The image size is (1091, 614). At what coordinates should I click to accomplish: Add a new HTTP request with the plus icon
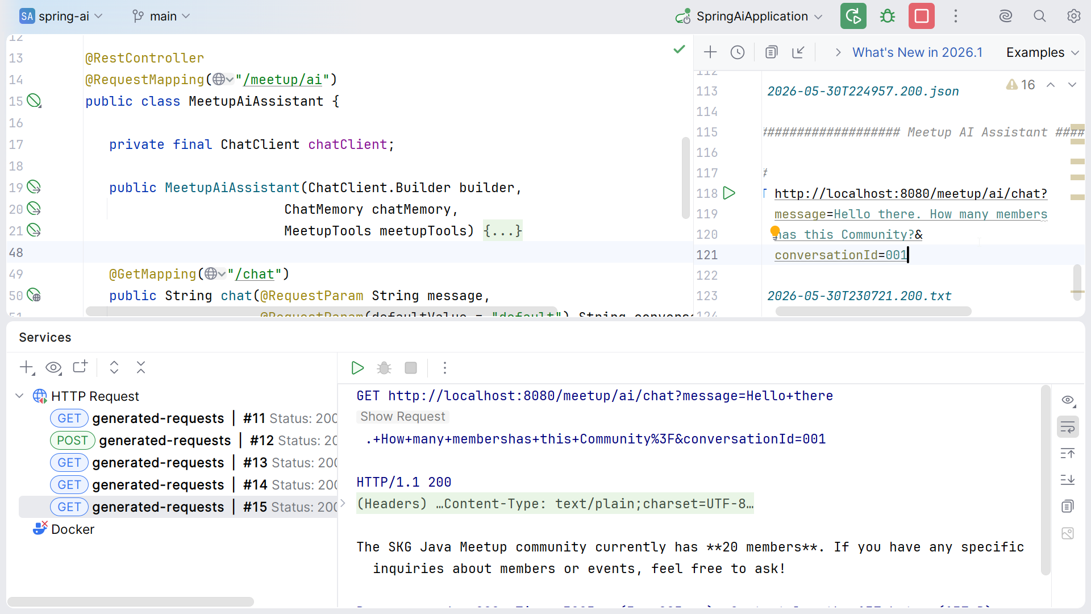(x=710, y=52)
